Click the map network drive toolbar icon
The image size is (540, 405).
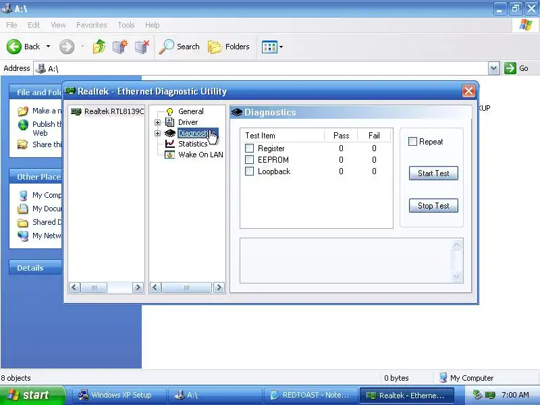click(x=120, y=47)
